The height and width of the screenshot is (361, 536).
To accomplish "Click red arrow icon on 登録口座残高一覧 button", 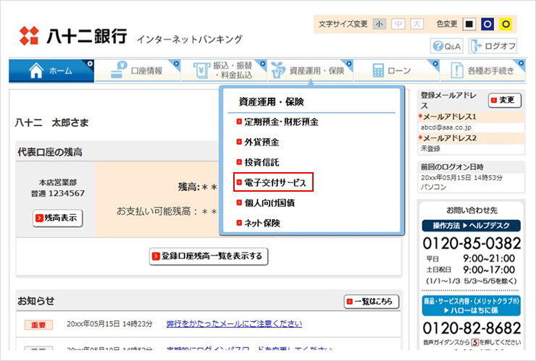I will (x=156, y=256).
